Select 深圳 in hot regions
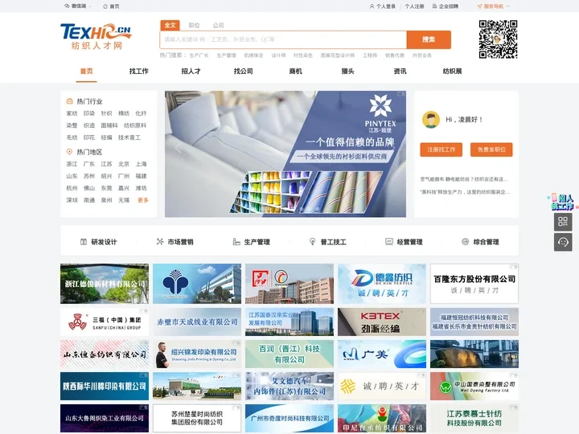This screenshot has width=579, height=434. point(72,200)
